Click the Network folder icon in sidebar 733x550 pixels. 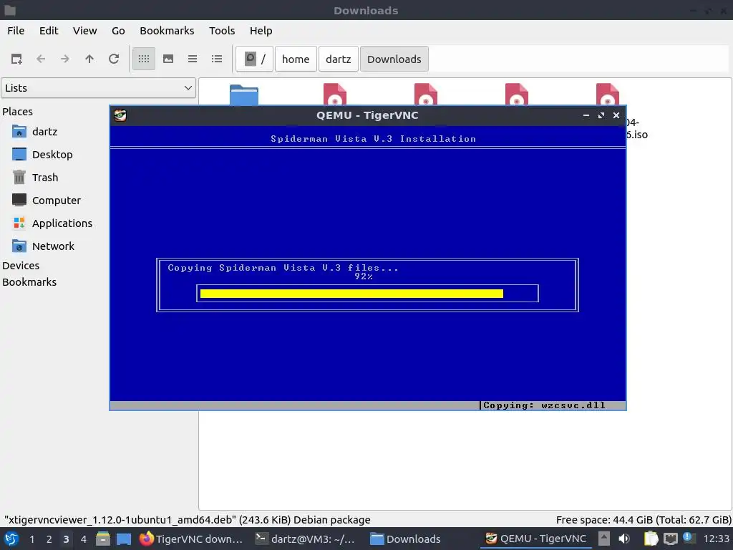19,246
